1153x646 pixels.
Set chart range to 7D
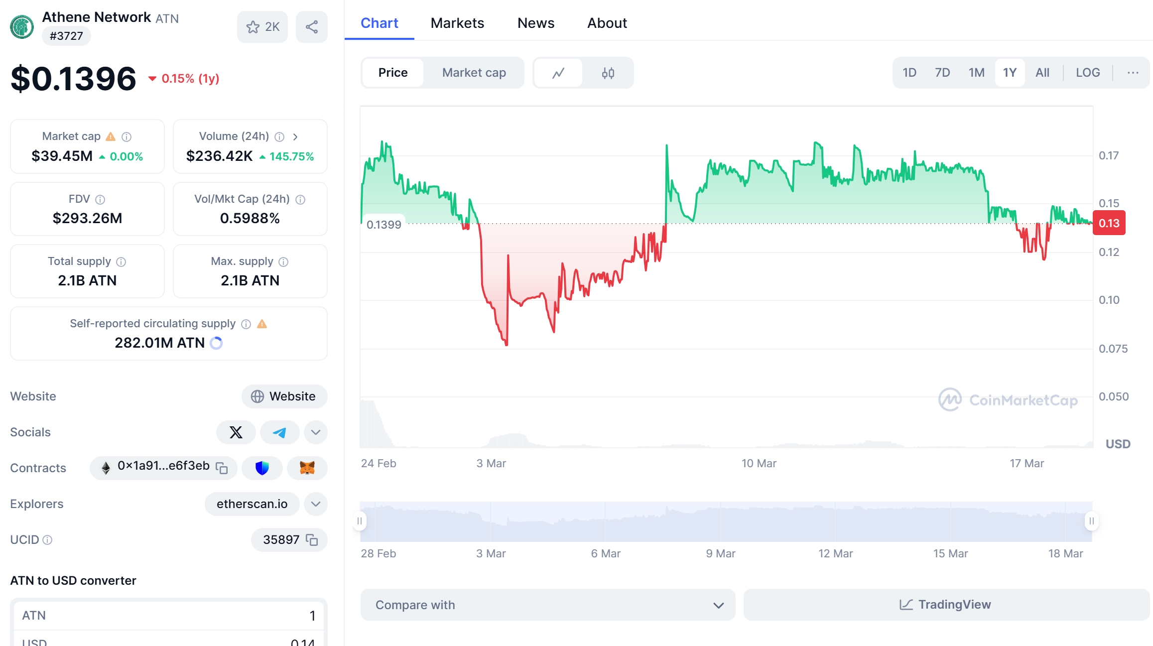tap(942, 73)
